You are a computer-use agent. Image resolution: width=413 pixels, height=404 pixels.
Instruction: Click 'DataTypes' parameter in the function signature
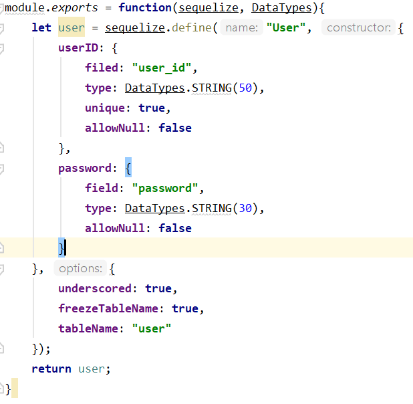click(281, 7)
